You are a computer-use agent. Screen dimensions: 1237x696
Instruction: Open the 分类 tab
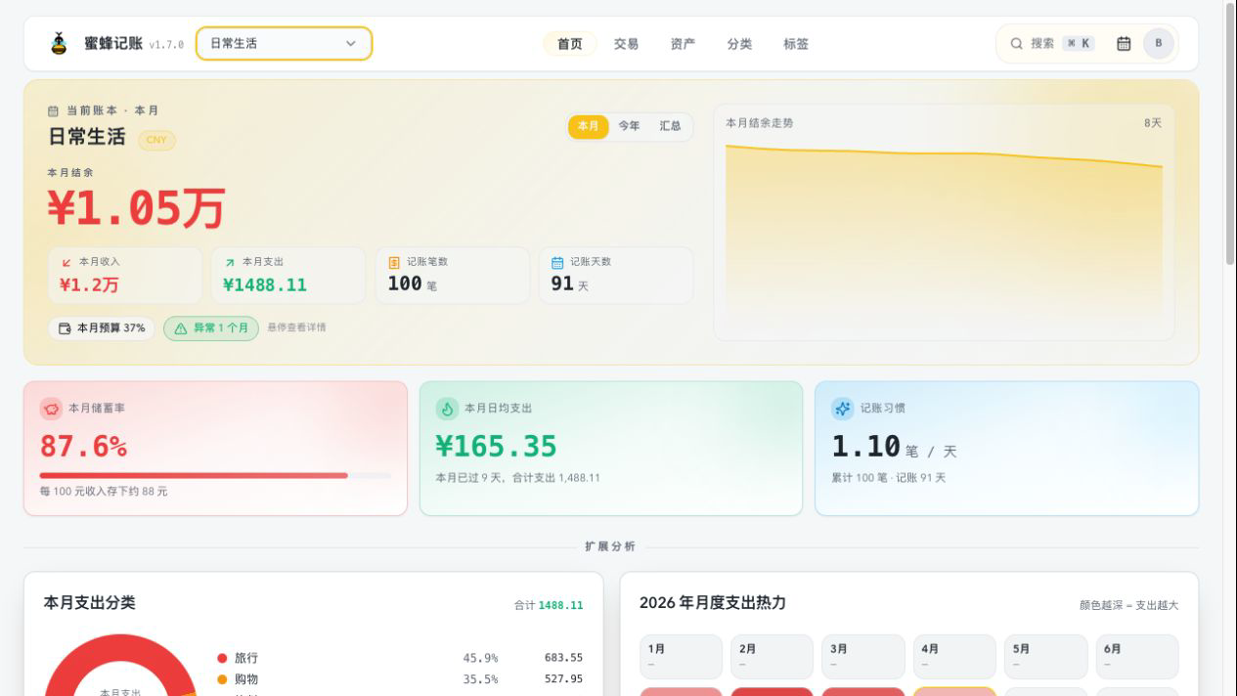[739, 43]
